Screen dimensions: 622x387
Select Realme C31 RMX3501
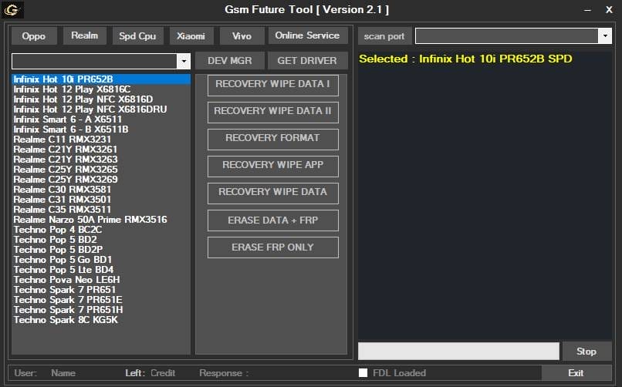pyautogui.click(x=101, y=200)
